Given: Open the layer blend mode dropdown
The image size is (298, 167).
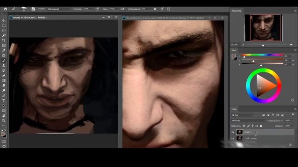Looking at the screenshot, I should pyautogui.click(x=249, y=121).
